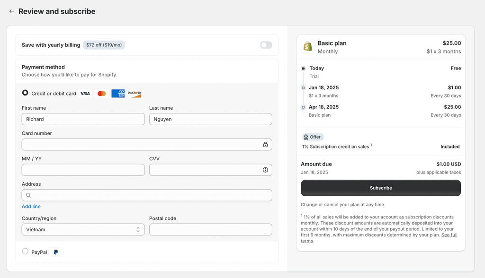Image resolution: width=485 pixels, height=278 pixels.
Task: Click the American Express logo
Action: [118, 93]
